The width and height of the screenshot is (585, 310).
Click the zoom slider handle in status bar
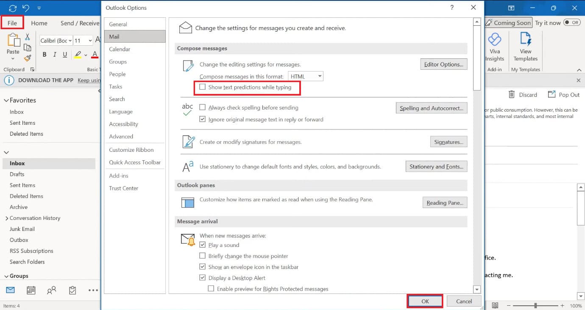(536, 305)
